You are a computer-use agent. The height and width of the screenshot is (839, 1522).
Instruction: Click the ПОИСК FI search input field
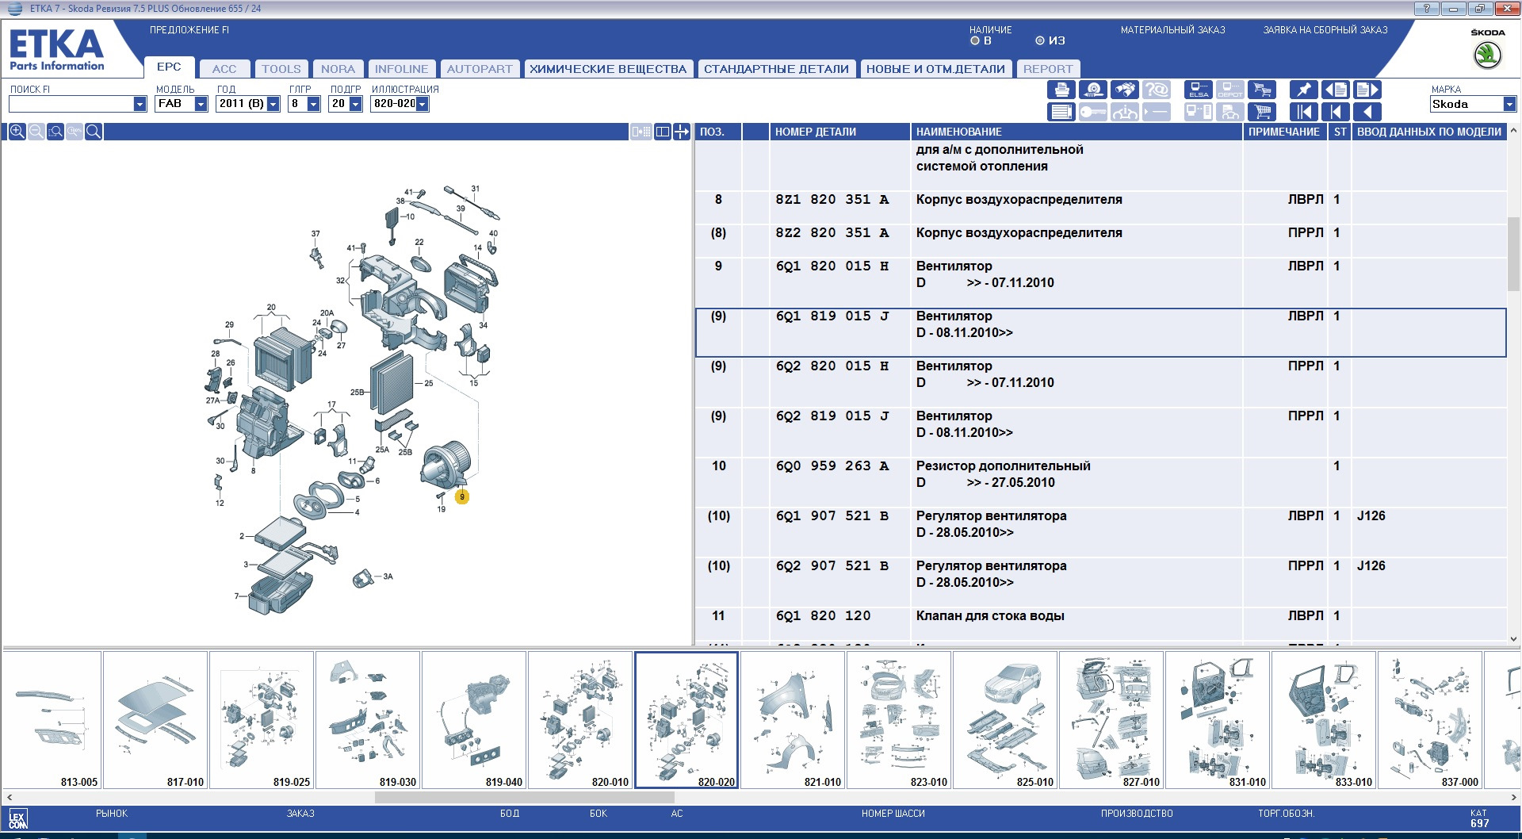71,104
